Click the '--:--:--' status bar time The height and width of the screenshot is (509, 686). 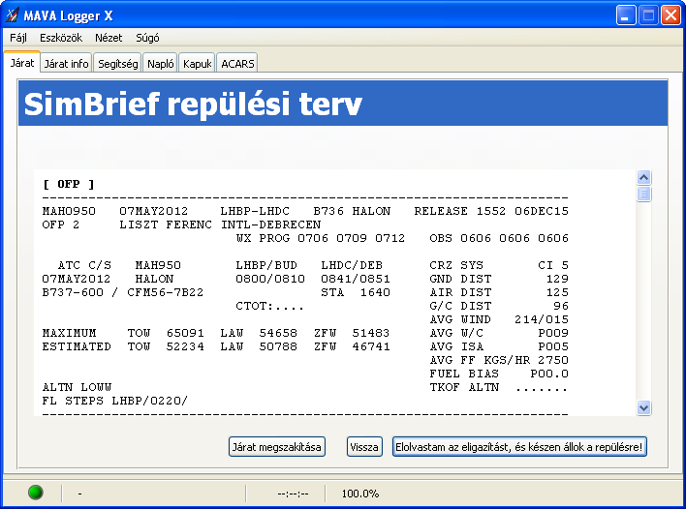pyautogui.click(x=293, y=494)
